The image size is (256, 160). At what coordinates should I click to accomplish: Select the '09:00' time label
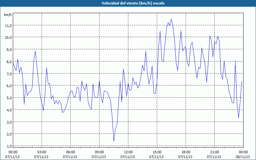(x=100, y=152)
